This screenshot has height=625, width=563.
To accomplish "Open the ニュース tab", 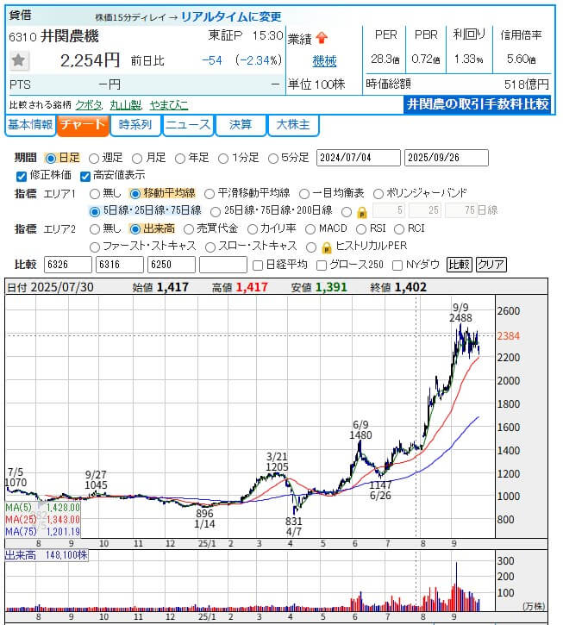I will (187, 125).
